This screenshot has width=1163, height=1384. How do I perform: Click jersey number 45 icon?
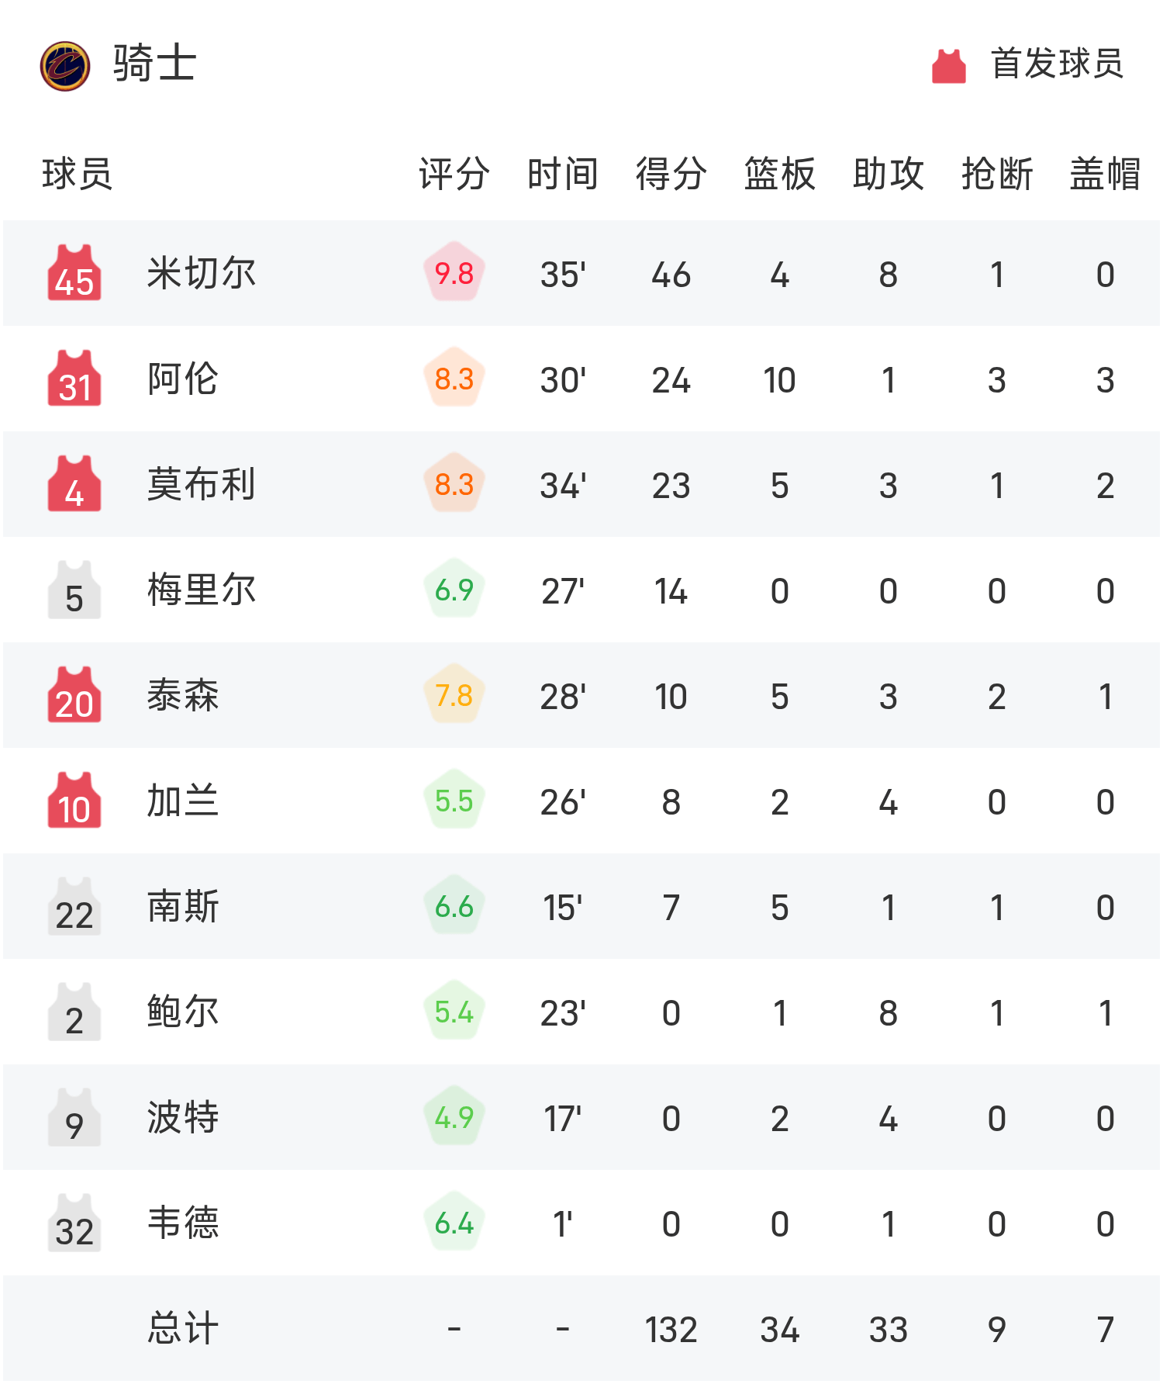(74, 274)
